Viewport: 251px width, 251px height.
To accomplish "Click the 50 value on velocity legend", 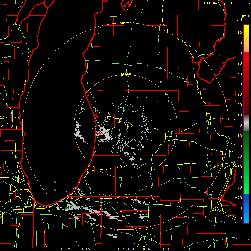I will (240, 74).
